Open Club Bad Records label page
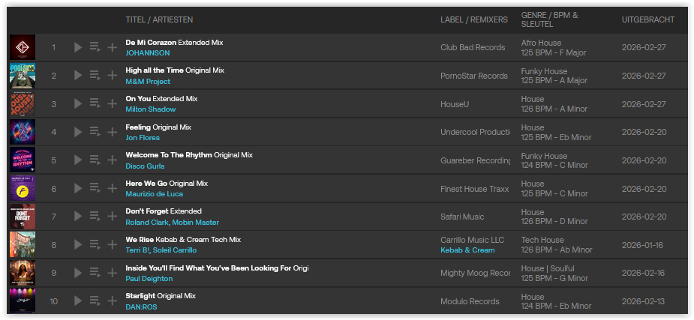Image resolution: width=694 pixels, height=320 pixels. pos(473,48)
